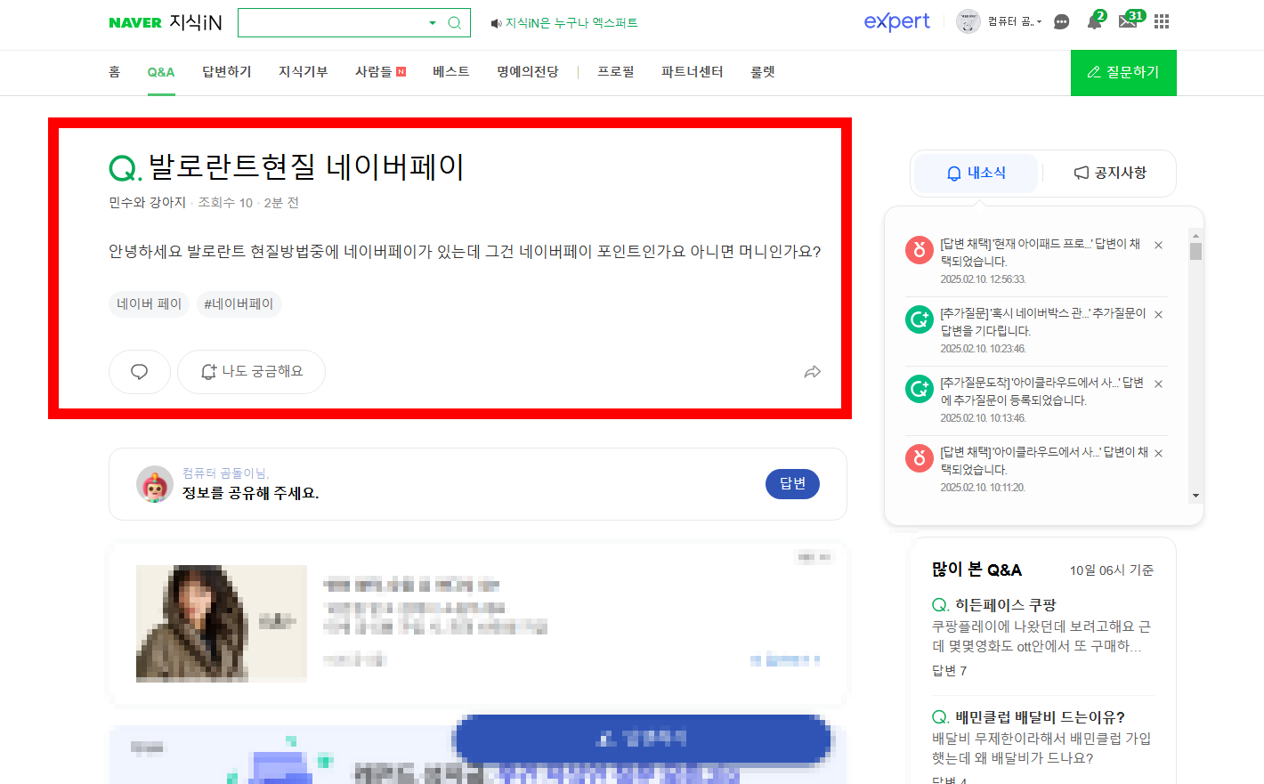Open the 지식기부 tab

pyautogui.click(x=304, y=72)
